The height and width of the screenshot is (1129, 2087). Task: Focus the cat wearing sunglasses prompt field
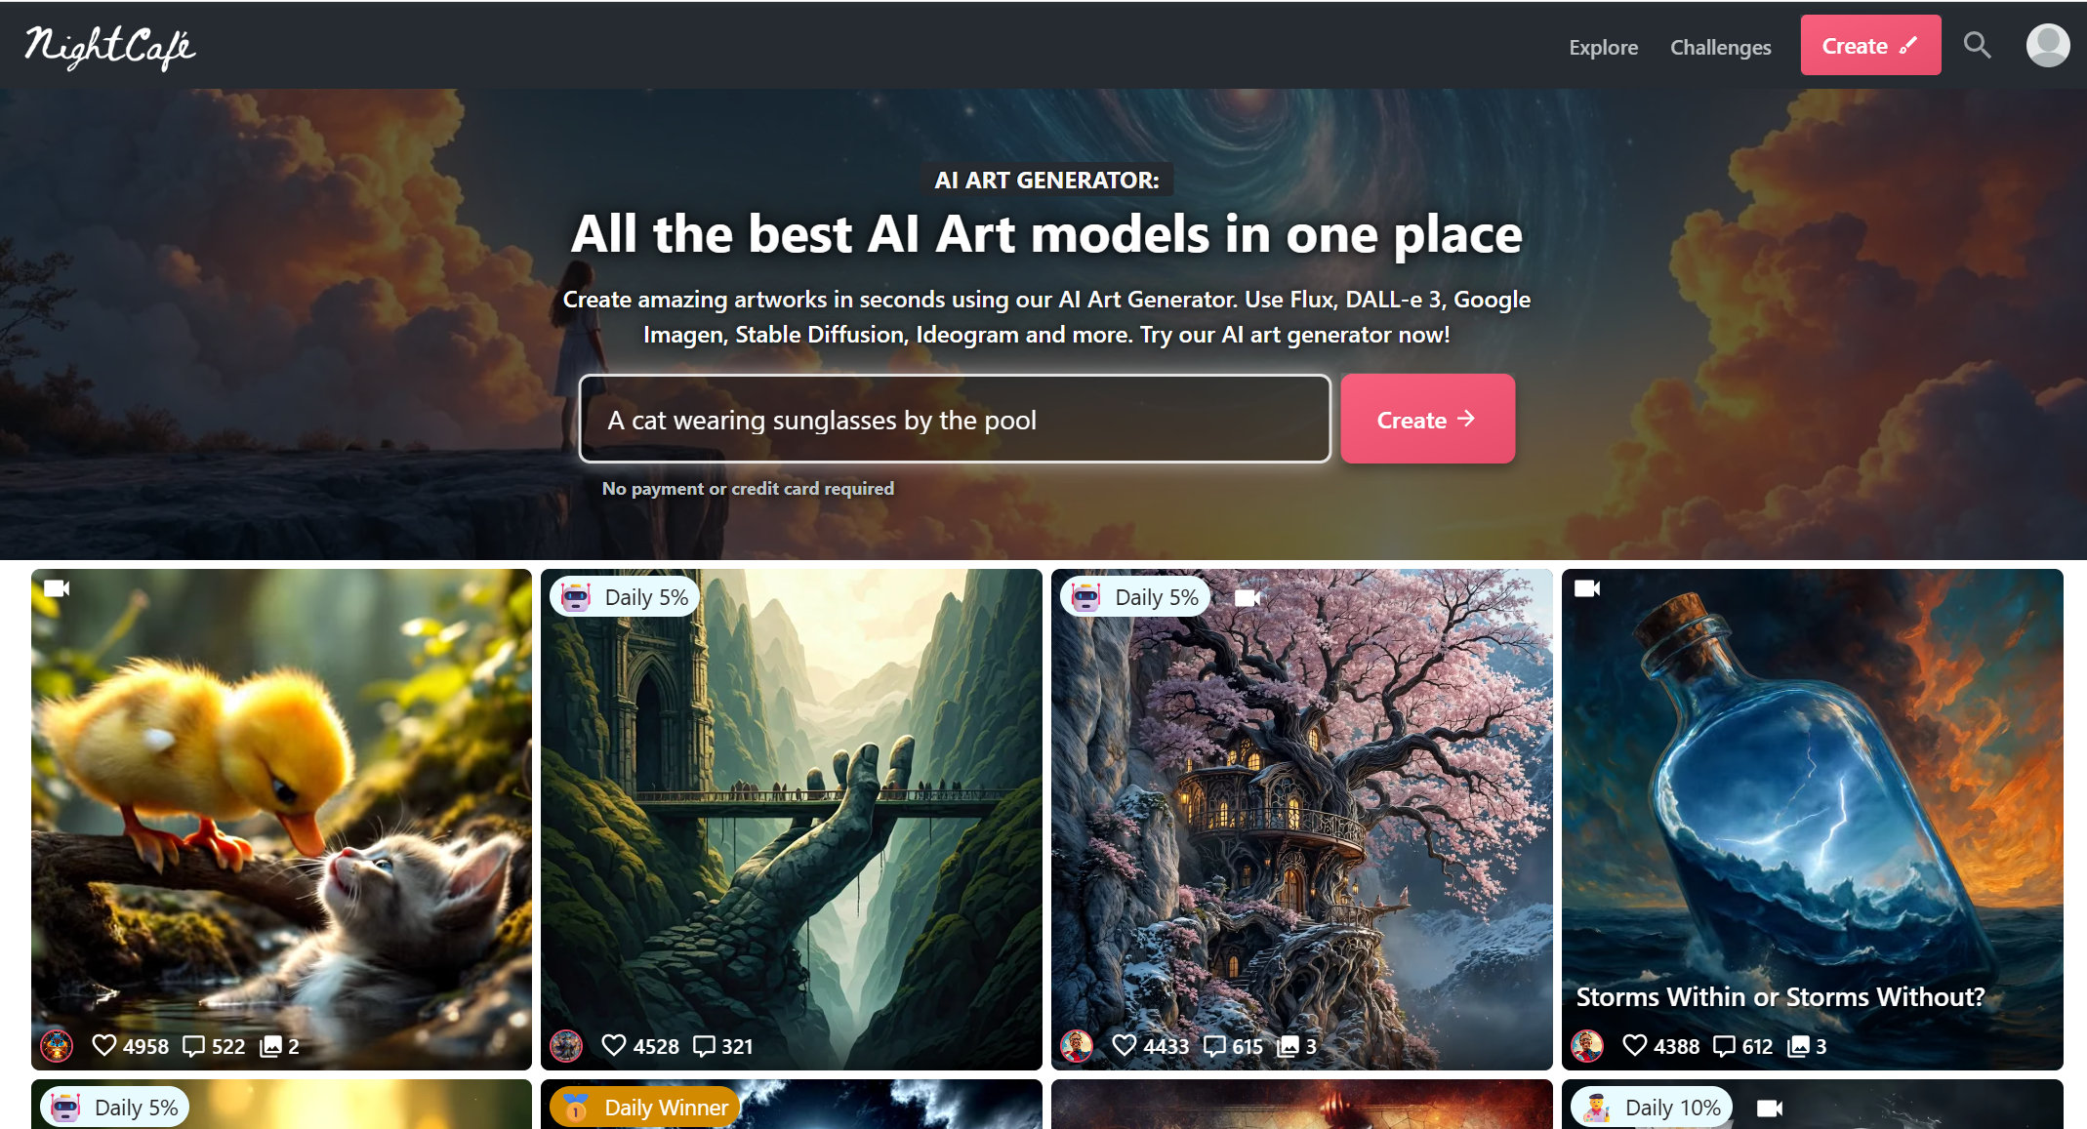coord(955,419)
